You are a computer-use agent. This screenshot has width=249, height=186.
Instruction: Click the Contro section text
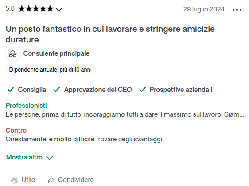(x=85, y=139)
